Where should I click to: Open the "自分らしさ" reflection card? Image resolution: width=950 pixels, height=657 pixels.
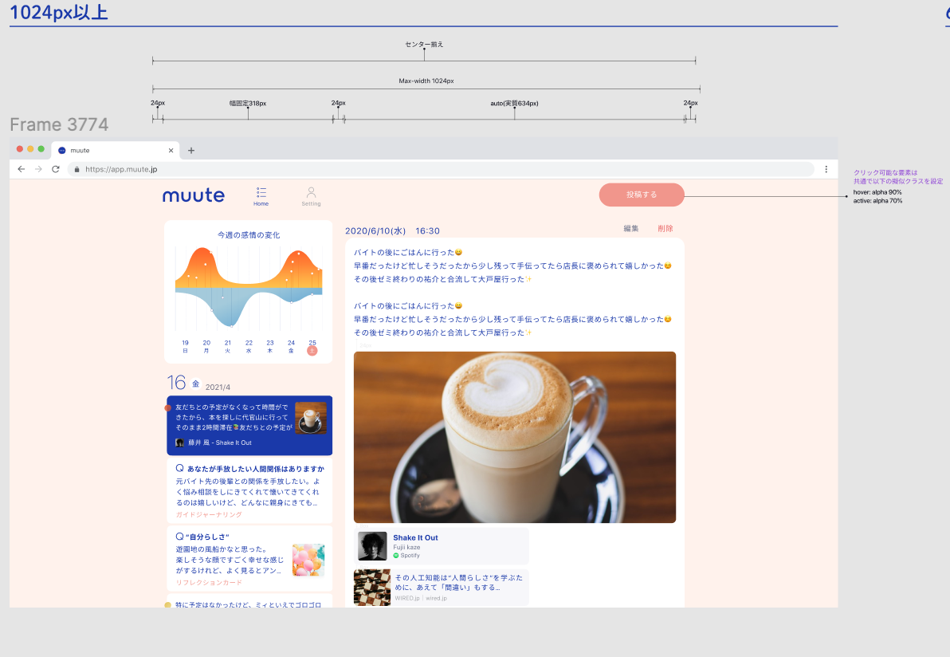click(249, 558)
